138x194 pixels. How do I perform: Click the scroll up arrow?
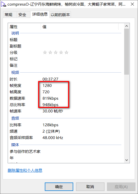[x=126, y=26]
